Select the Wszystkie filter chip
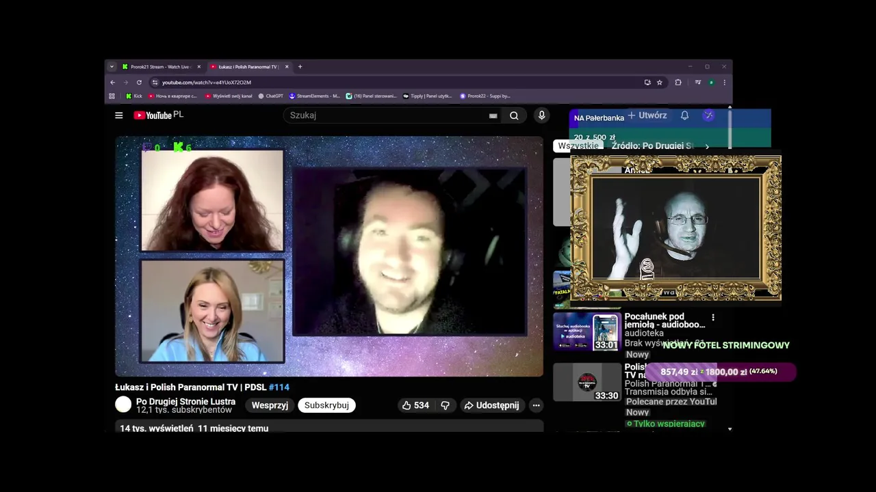876x492 pixels. [578, 146]
